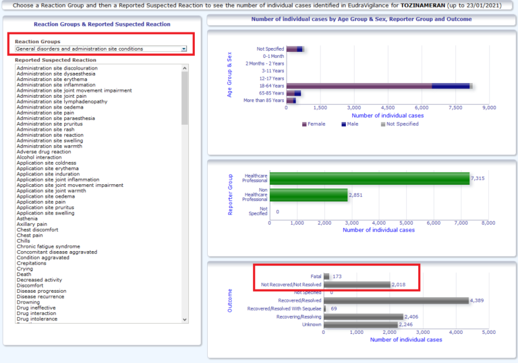Choose 'Chronic fatigue syndrome' reaction
This screenshot has height=363, width=518.
click(48, 246)
